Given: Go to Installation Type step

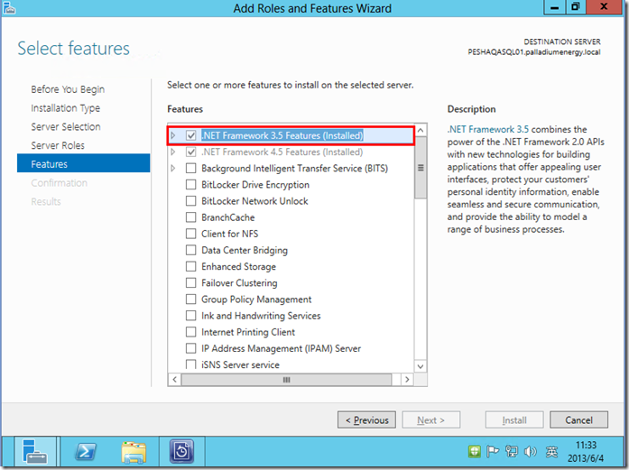Looking at the screenshot, I should point(65,108).
